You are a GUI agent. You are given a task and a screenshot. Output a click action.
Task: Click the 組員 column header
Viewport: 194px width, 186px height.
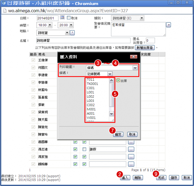click(33, 54)
